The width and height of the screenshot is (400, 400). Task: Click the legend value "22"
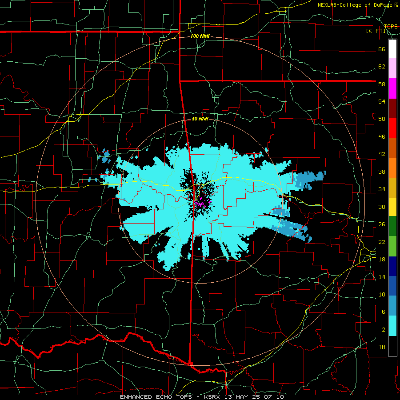click(x=382, y=242)
